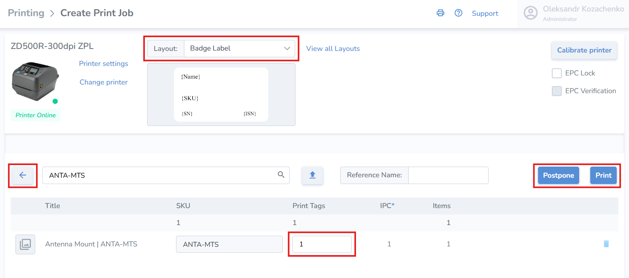Click the Print Tags quantity field
This screenshot has width=629, height=278.
pyautogui.click(x=322, y=244)
